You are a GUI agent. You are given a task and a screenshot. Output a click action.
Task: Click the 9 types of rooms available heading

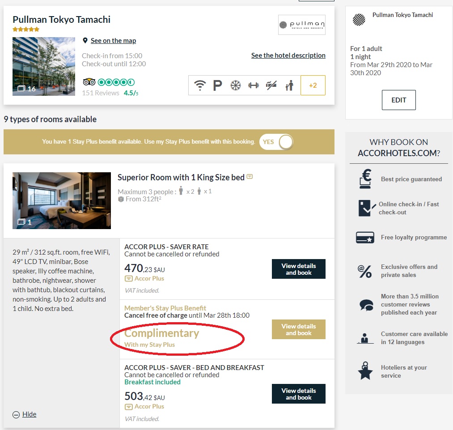50,119
